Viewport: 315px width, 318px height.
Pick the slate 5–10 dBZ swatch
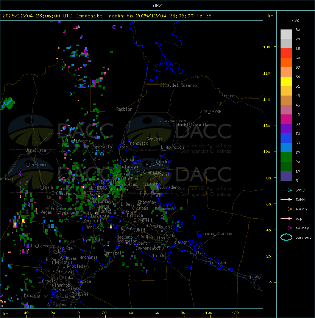pyautogui.click(x=286, y=176)
